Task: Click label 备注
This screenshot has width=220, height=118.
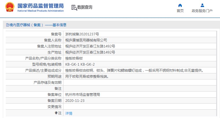Action: [x=58, y=89]
